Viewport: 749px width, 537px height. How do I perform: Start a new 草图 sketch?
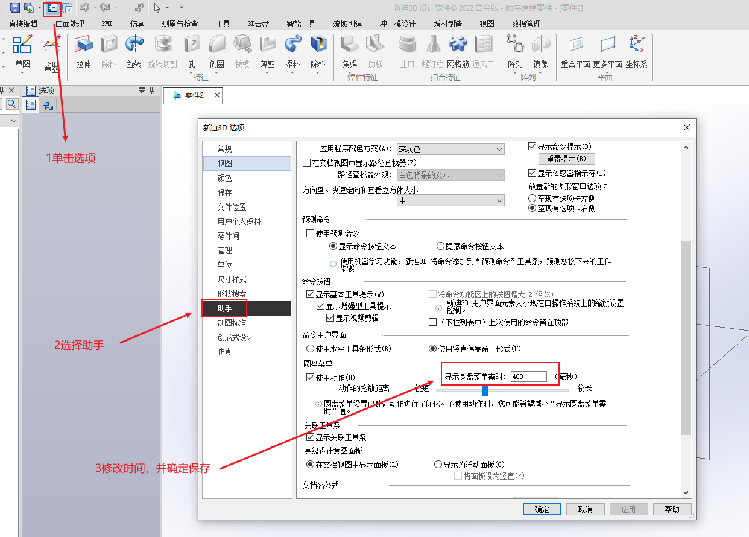coord(22,51)
